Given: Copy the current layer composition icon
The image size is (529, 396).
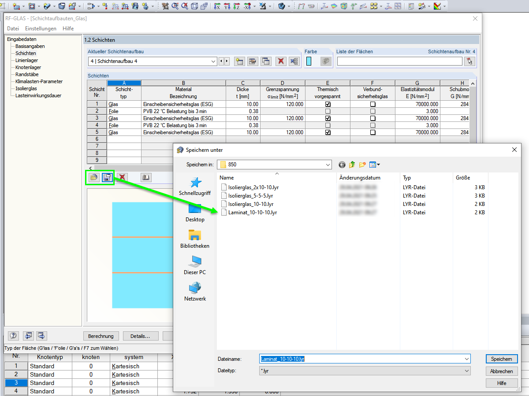Looking at the screenshot, I should pos(266,61).
